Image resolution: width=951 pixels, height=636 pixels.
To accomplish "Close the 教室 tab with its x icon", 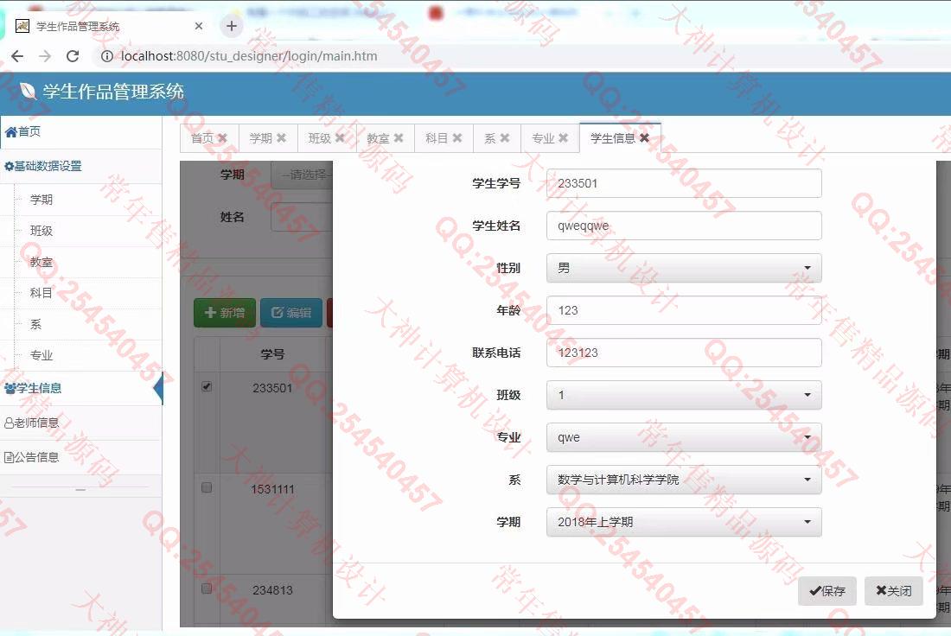I will pyautogui.click(x=399, y=138).
